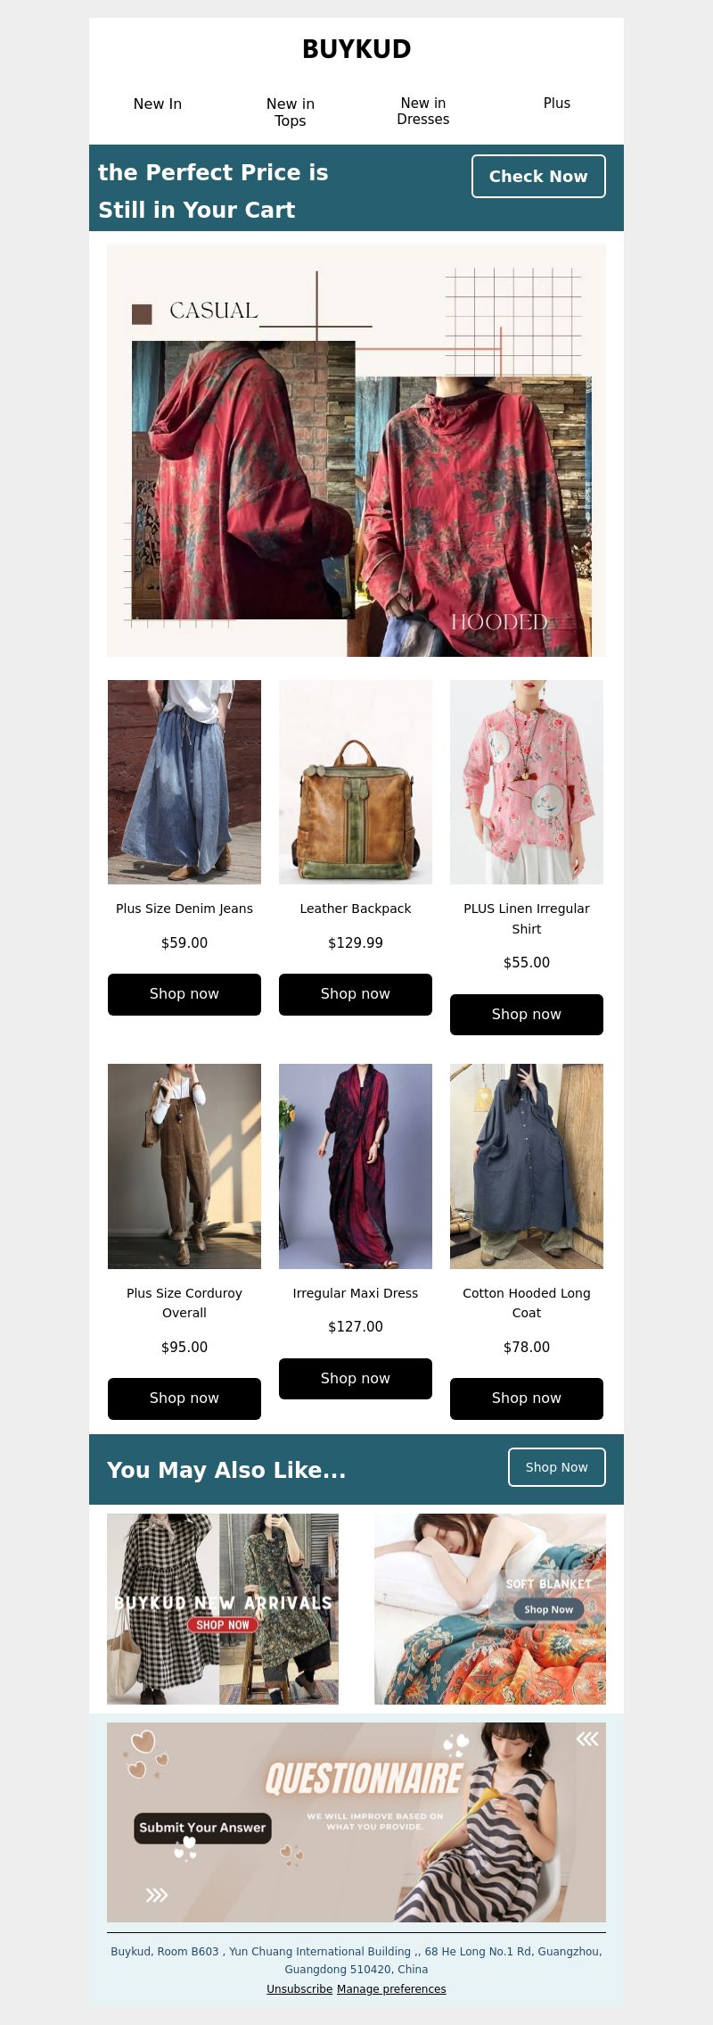Viewport: 713px width, 2025px height.
Task: Open the Casual Hooded banner image
Action: (356, 451)
